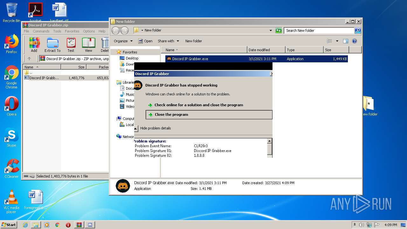407x229 pixels.
Task: Click the WinRAR Extract To icon
Action: pyautogui.click(x=52, y=45)
